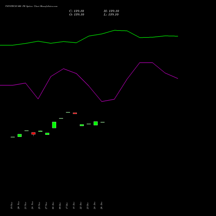Click the 09 Dec date label
This screenshot has height=216, width=216.
pyautogui.click(x=60, y=205)
